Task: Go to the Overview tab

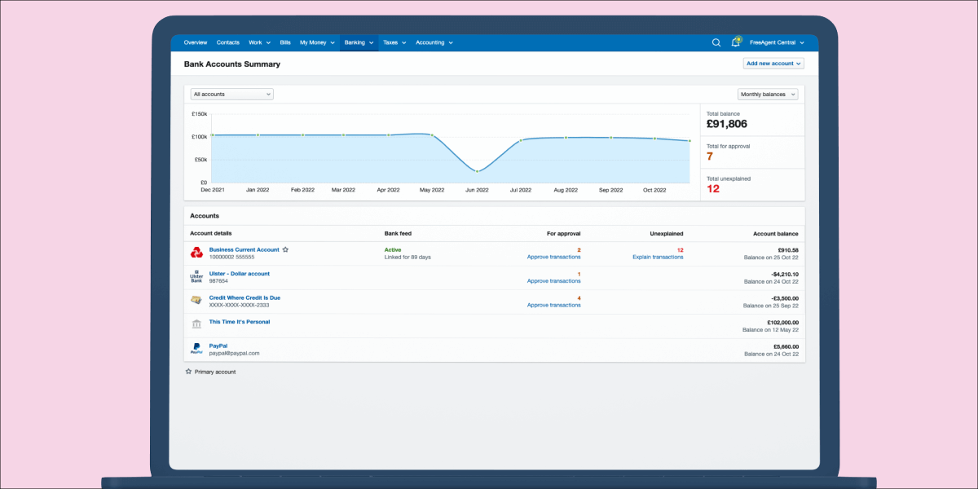Action: (196, 42)
